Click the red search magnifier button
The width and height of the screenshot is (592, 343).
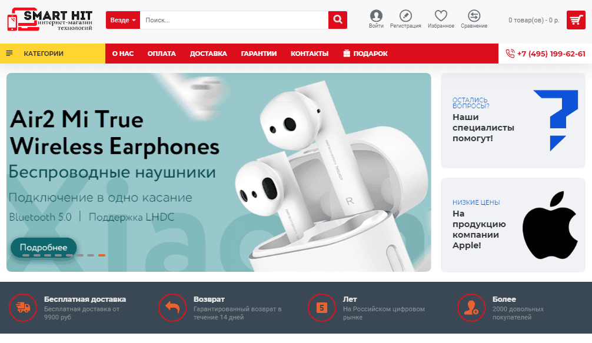pos(337,20)
